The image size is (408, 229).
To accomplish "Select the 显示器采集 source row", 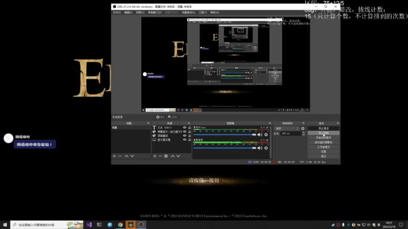I will pyautogui.click(x=164, y=139).
